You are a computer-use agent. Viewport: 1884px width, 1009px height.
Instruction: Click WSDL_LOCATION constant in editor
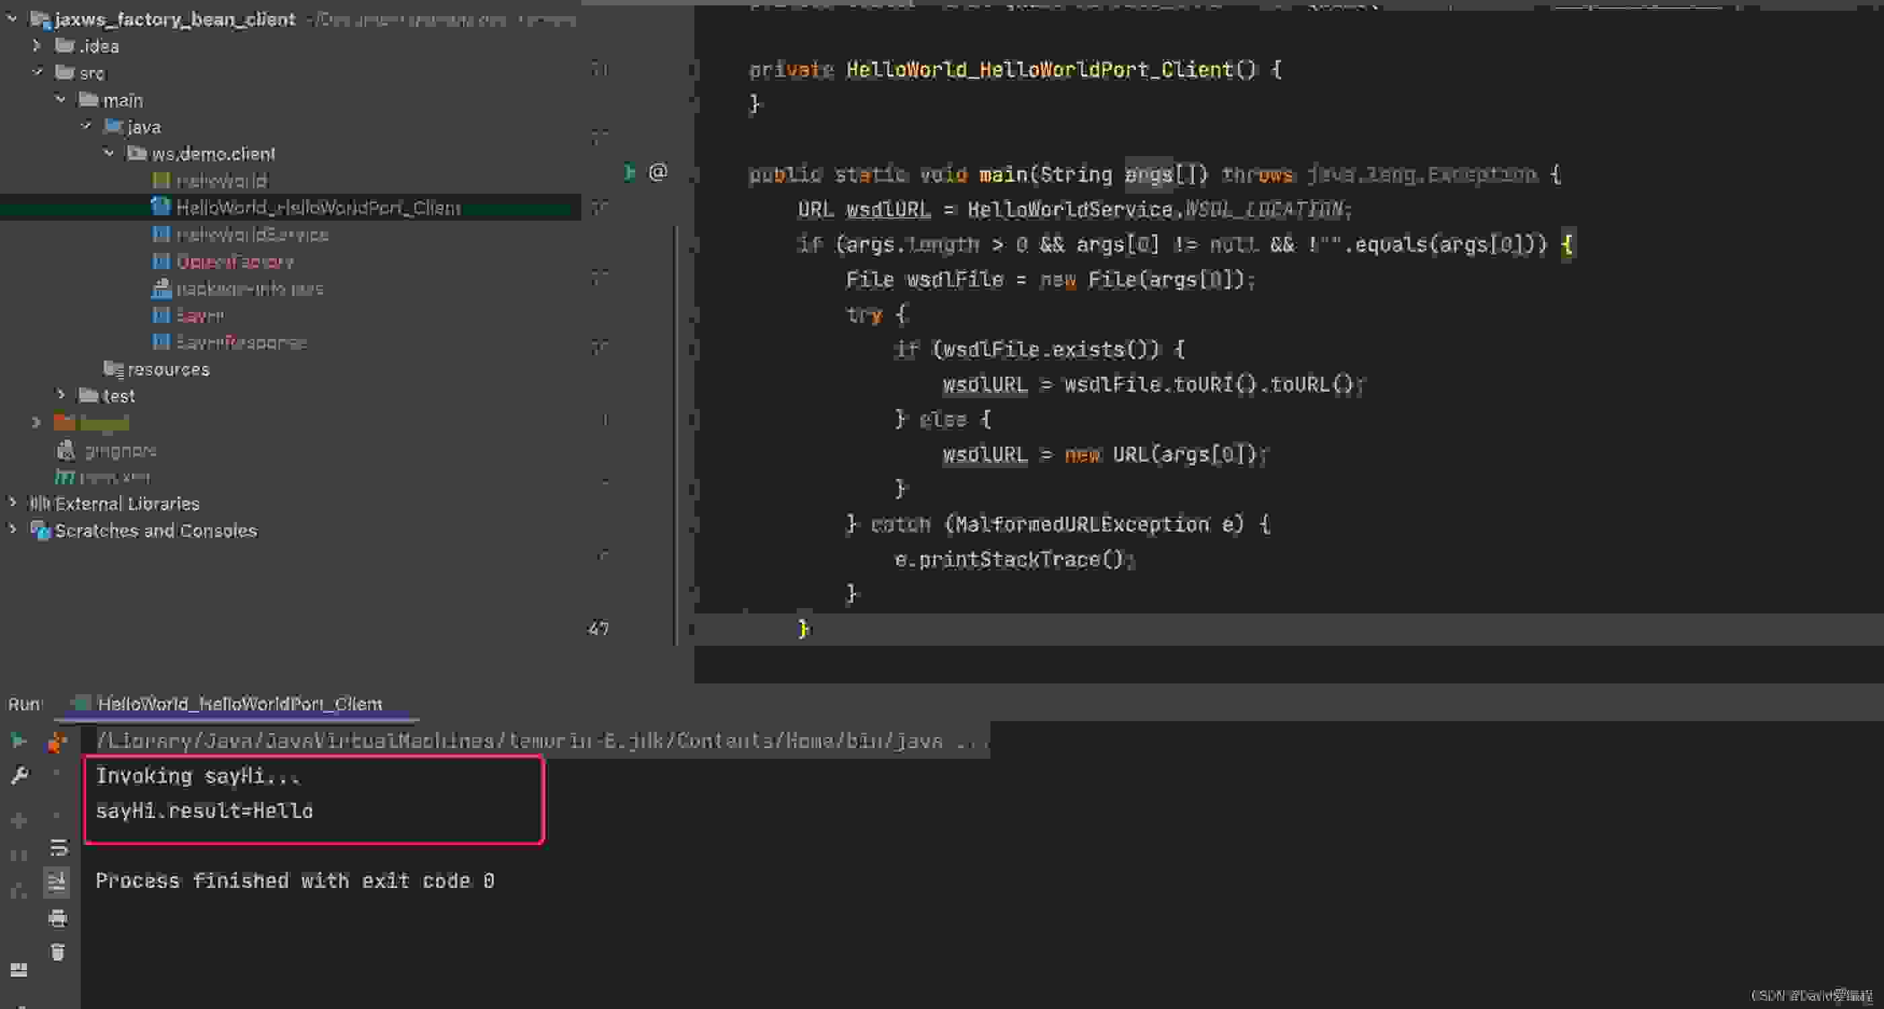[1264, 210]
